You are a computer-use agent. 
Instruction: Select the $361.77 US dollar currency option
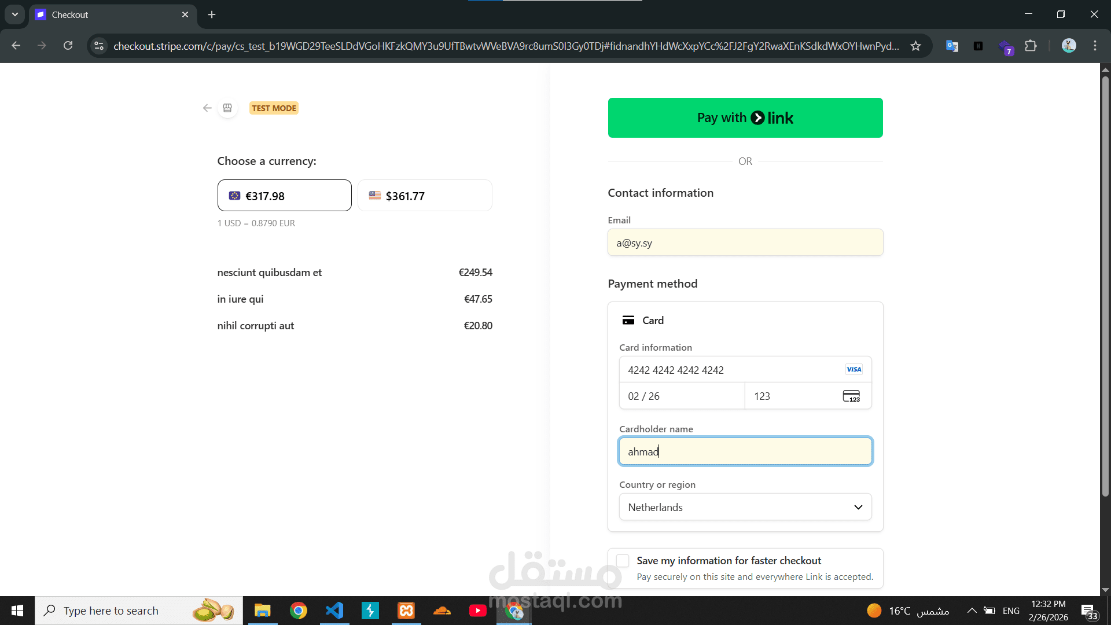pyautogui.click(x=425, y=196)
